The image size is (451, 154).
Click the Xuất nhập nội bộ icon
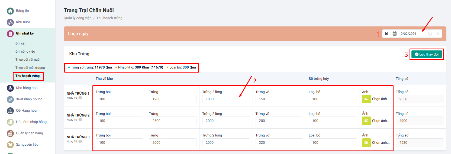click(10, 99)
